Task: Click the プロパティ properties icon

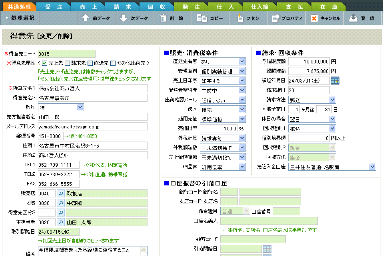Action: (x=275, y=18)
